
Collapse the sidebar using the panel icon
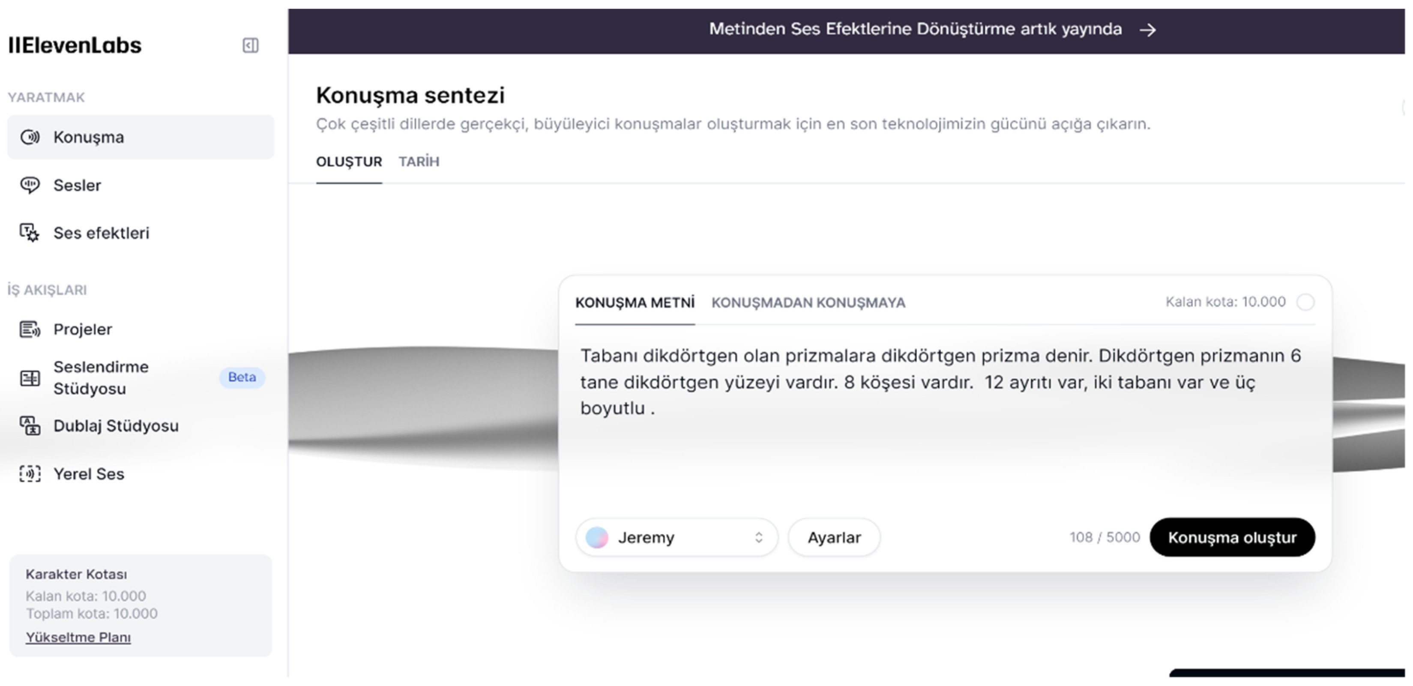click(x=251, y=45)
